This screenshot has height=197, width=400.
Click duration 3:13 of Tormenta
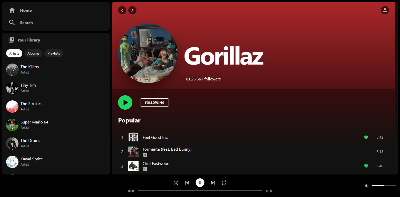(x=380, y=152)
